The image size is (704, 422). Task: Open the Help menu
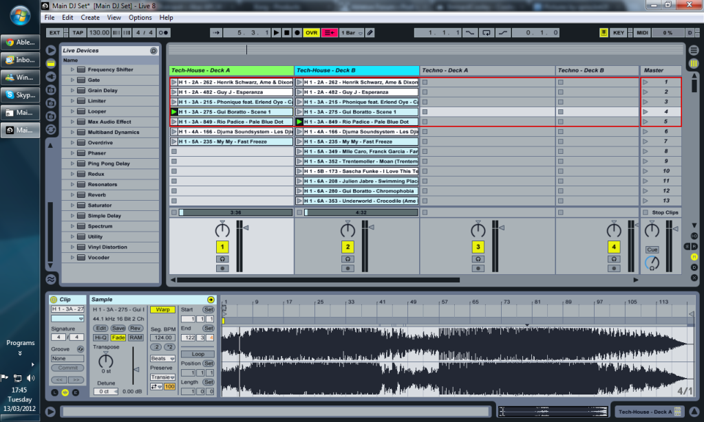coord(166,17)
